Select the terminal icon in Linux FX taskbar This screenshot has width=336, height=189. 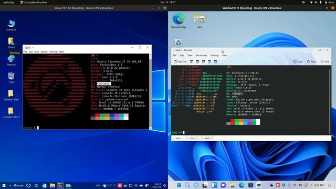pos(60,185)
